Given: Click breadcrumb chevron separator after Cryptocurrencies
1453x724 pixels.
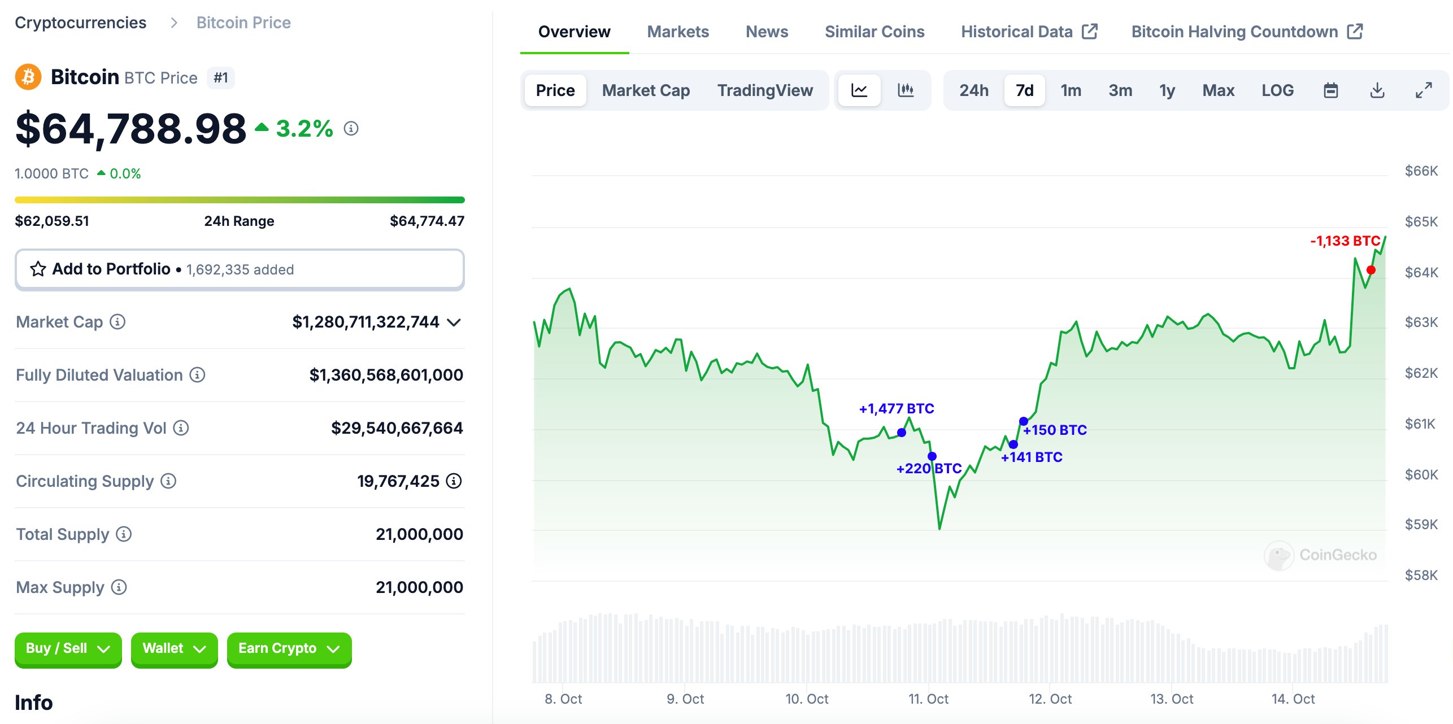Looking at the screenshot, I should tap(174, 23).
